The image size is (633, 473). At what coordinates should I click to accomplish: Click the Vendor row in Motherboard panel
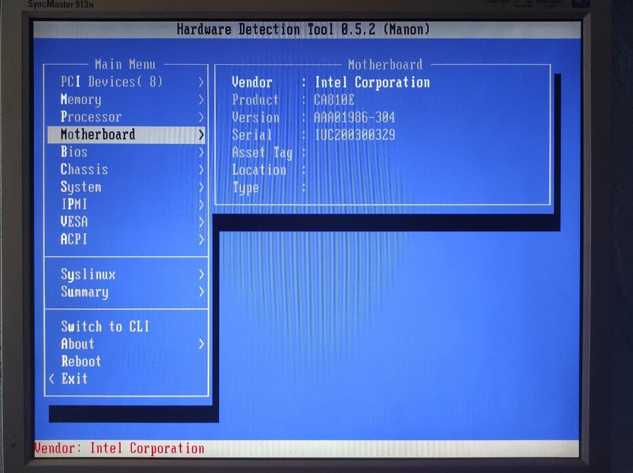(x=331, y=82)
